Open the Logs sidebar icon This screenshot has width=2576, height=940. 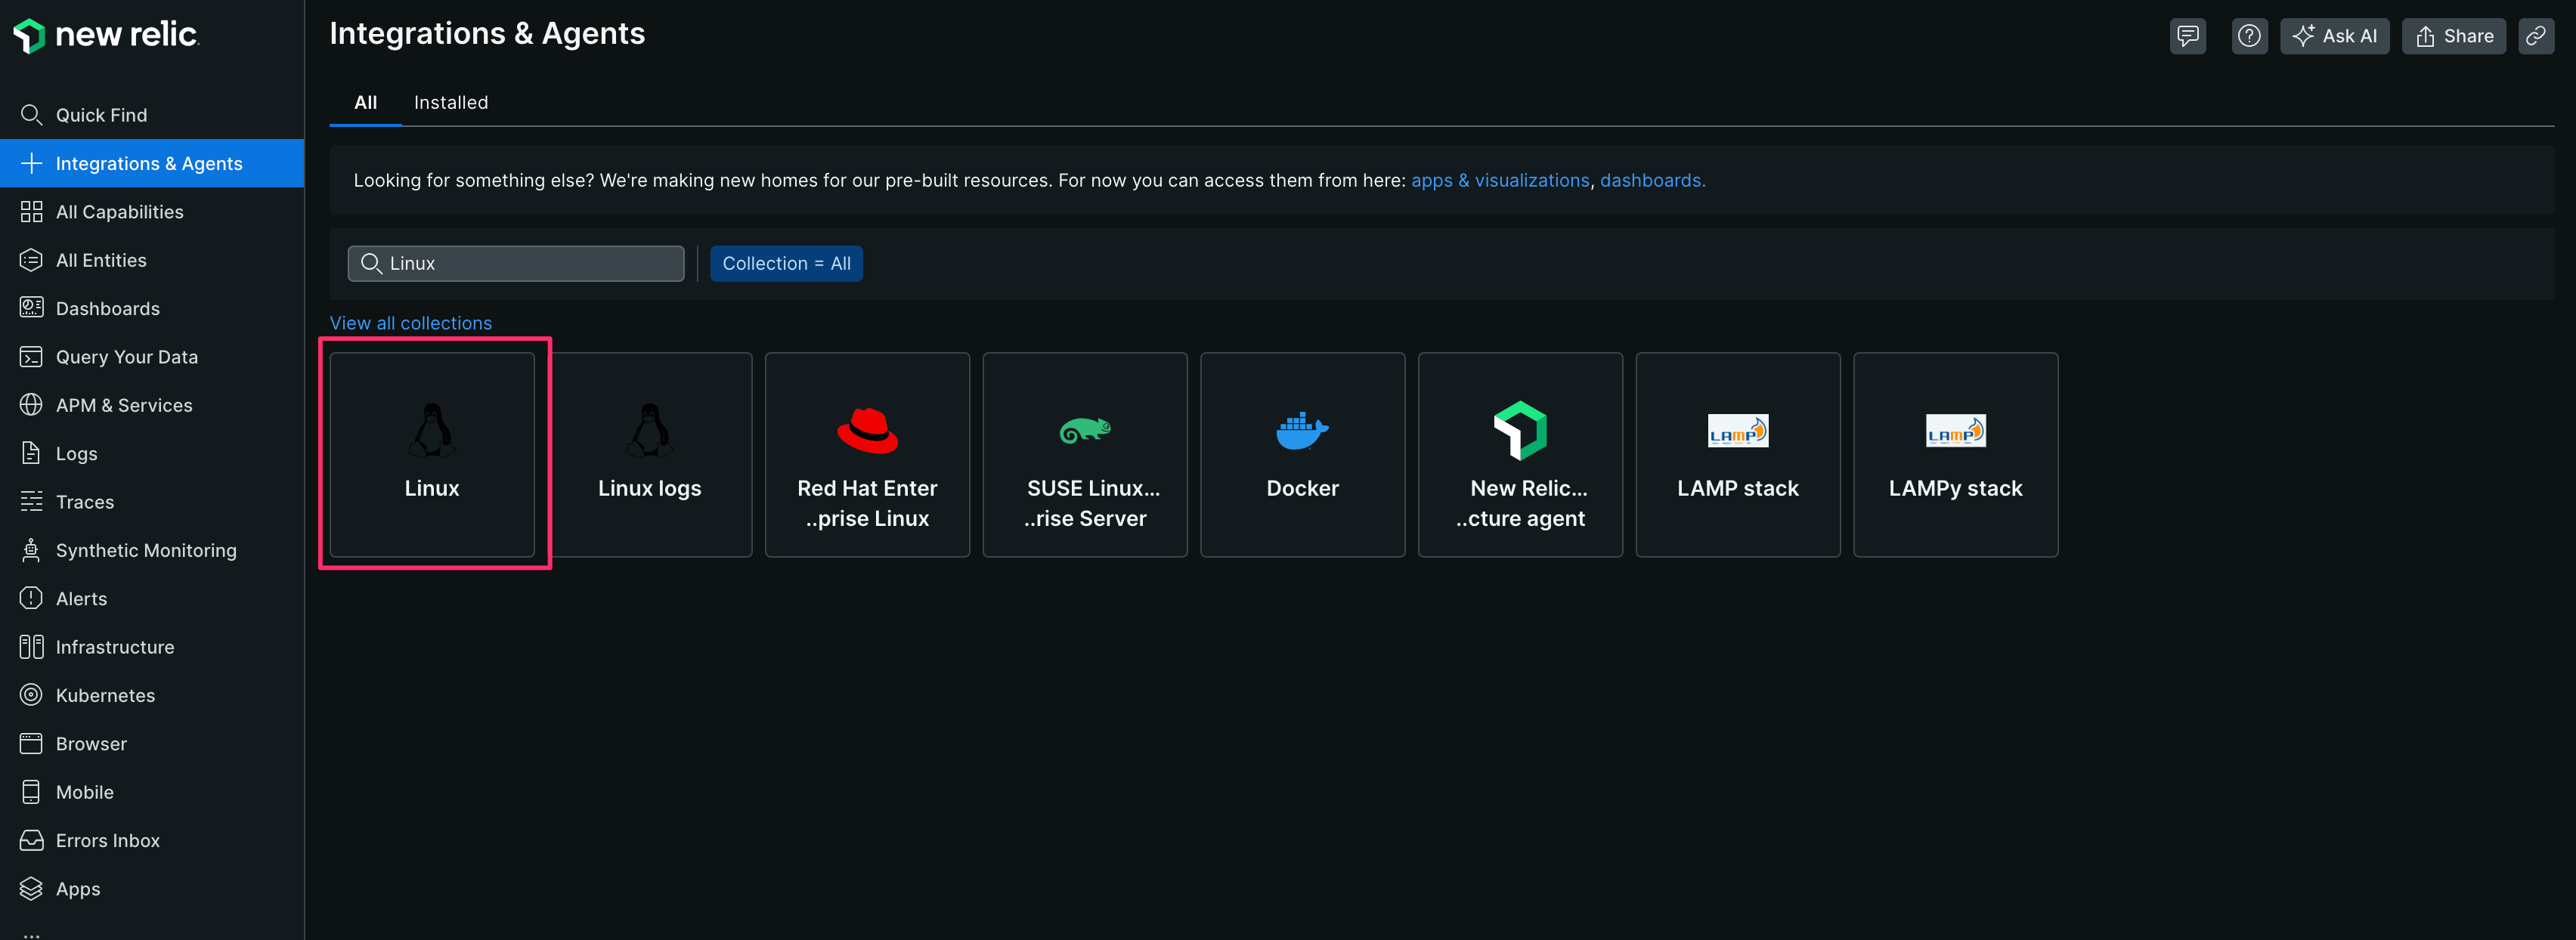[31, 453]
